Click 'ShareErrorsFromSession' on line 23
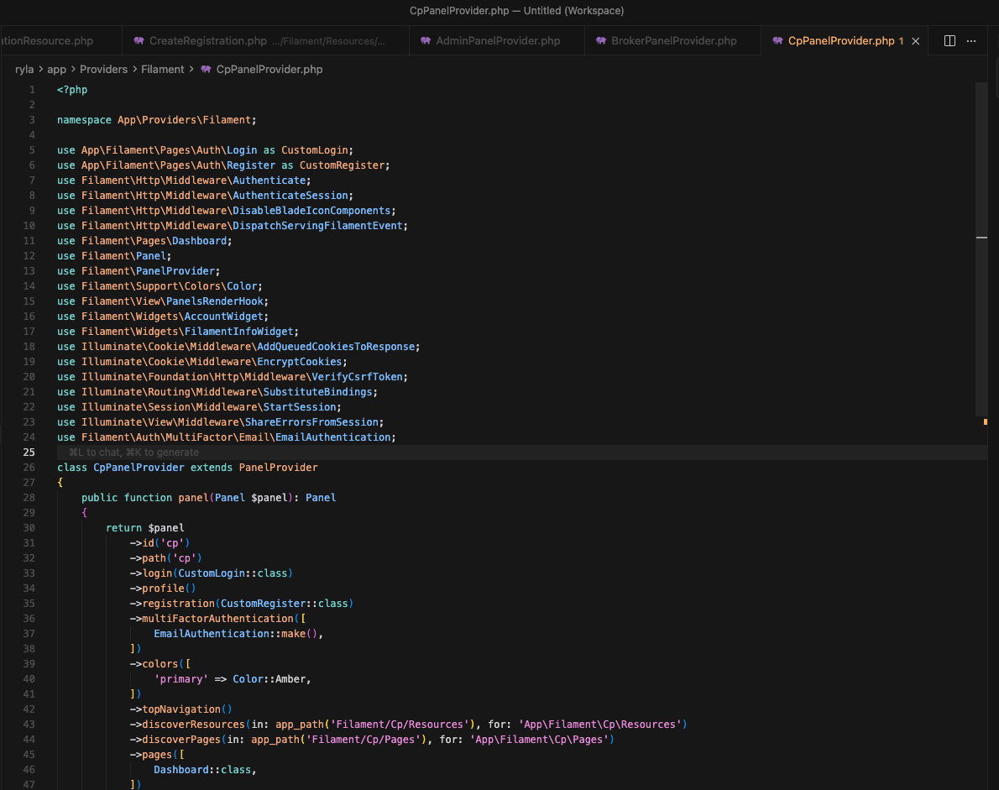Screen dimensions: 999x790 coord(311,422)
